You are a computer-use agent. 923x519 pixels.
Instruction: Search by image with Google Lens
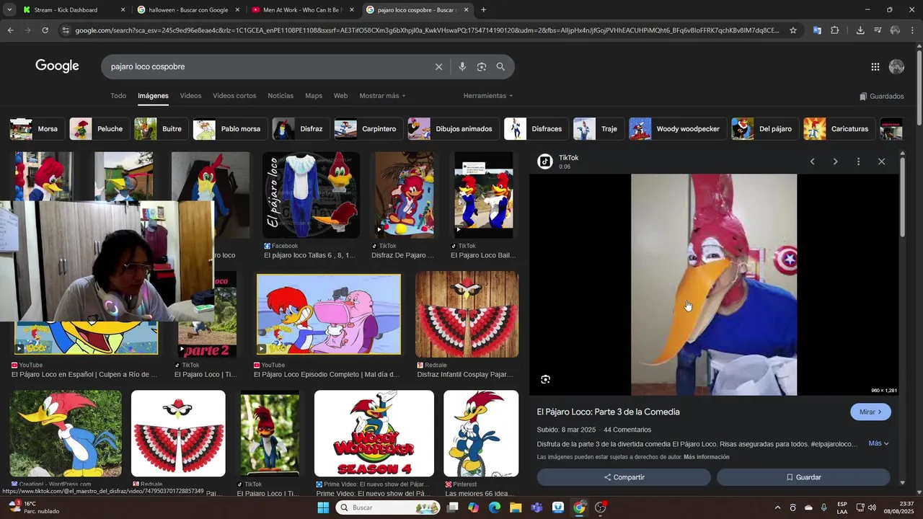pyautogui.click(x=482, y=66)
